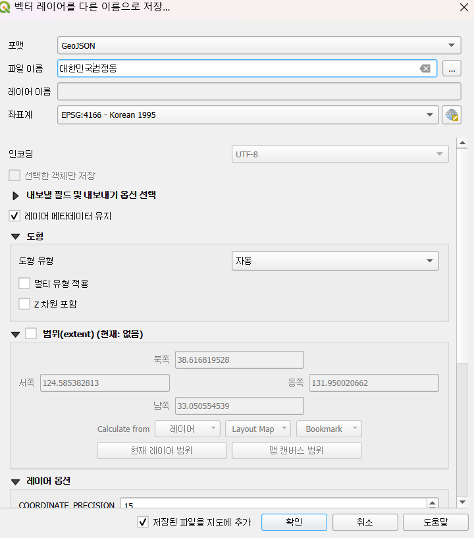Collapse the 범위(extent) section
The width and height of the screenshot is (474, 538).
click(x=15, y=334)
